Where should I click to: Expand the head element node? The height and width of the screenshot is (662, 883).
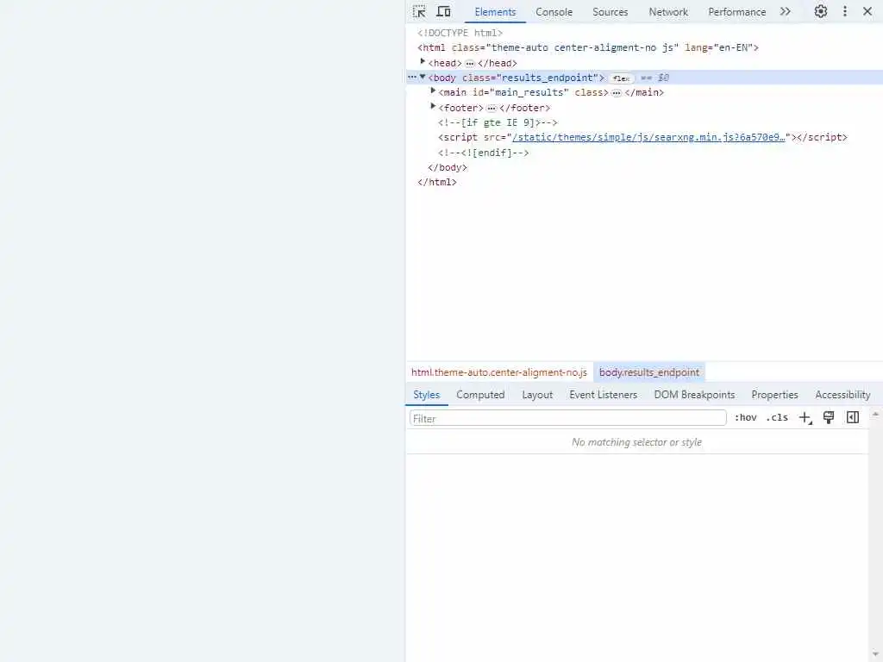[x=423, y=62]
